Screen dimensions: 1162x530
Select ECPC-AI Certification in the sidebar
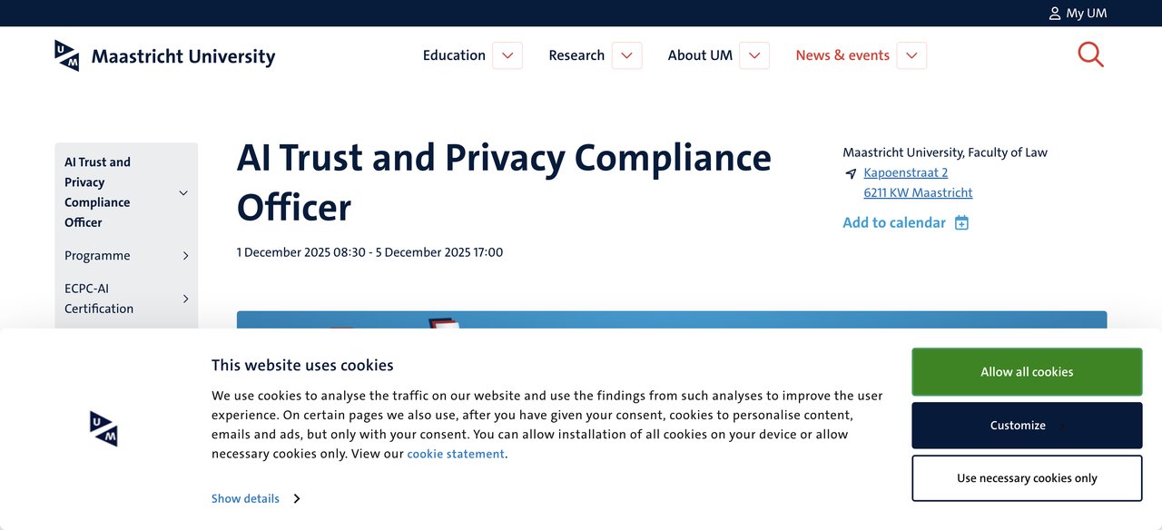99,299
